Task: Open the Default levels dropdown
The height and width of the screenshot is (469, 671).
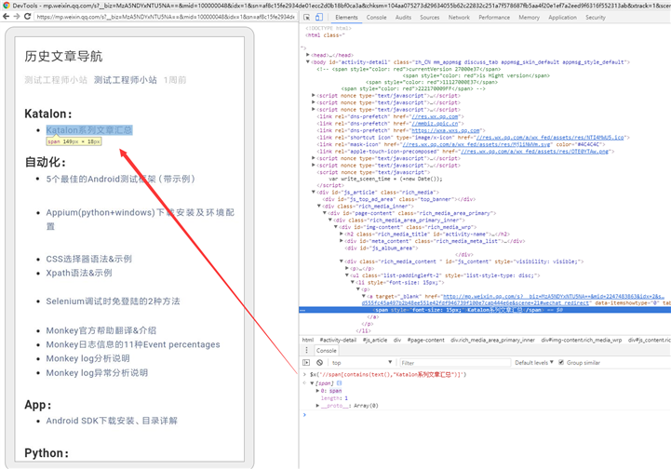Action: pos(533,362)
